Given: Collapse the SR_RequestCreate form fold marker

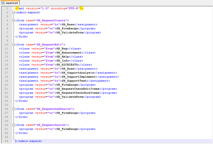Looking at the screenshot, I should (x=13, y=21).
